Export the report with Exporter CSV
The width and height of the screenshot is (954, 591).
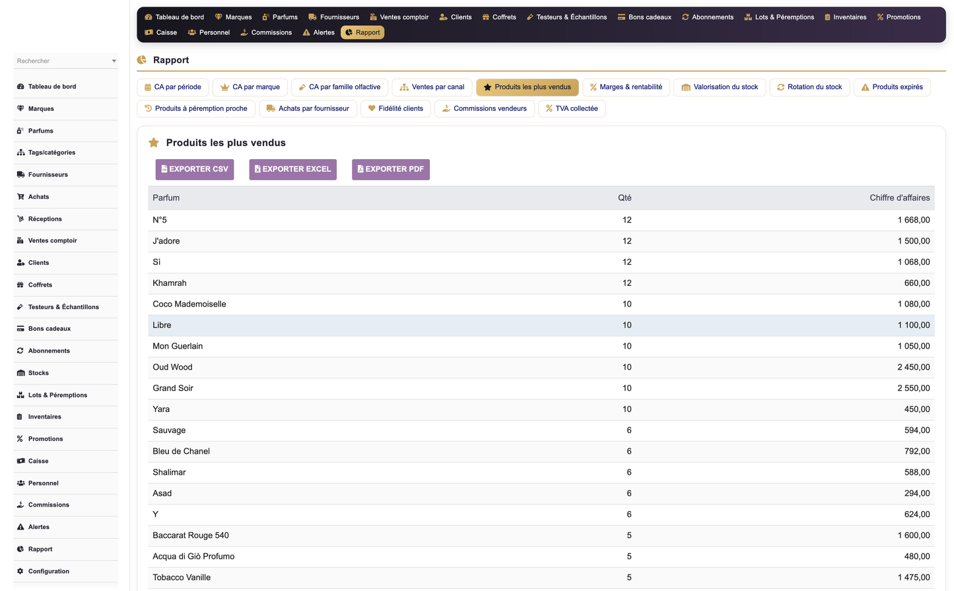point(195,170)
